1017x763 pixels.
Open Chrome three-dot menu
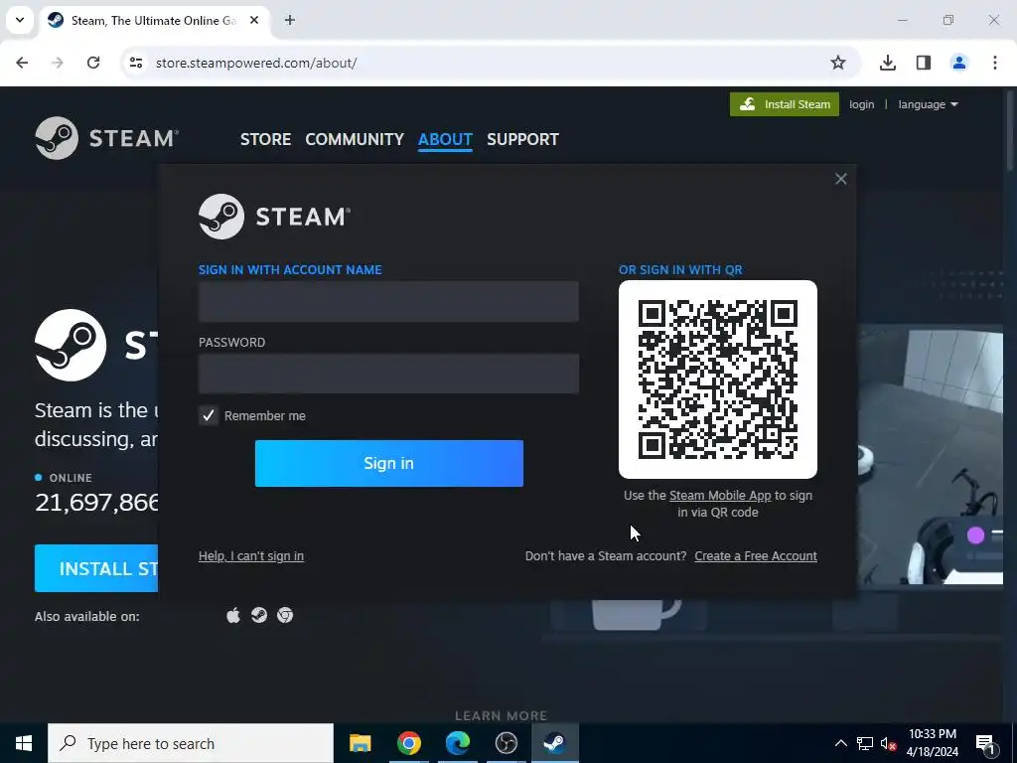[995, 63]
